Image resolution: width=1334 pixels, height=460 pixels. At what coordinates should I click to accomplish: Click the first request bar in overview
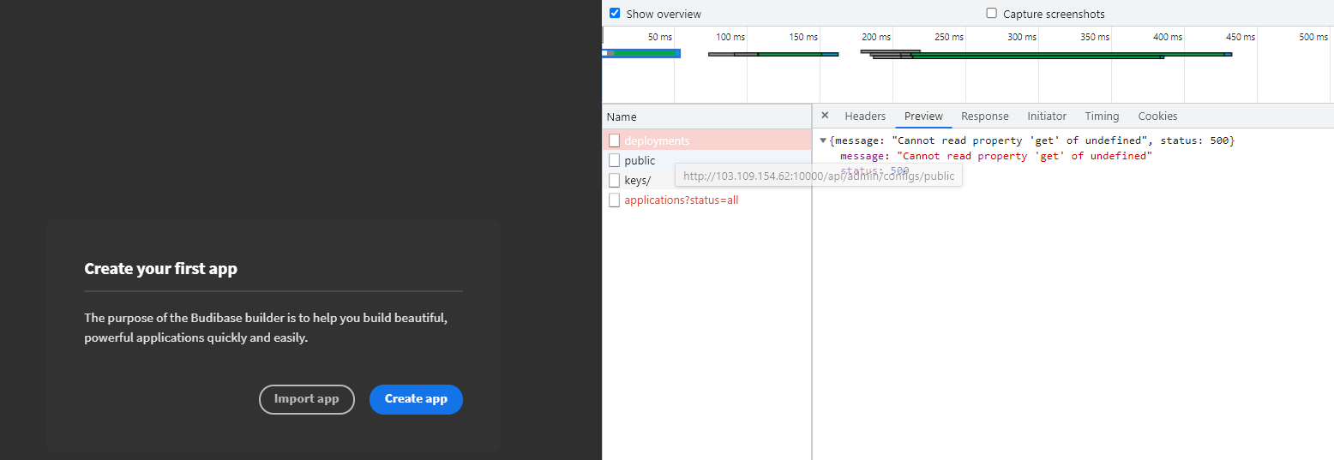[x=641, y=53]
